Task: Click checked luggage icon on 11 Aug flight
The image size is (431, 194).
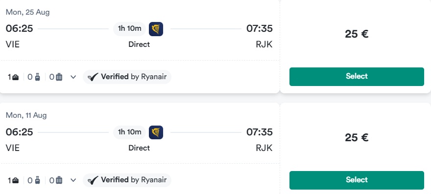Action: pos(59,180)
